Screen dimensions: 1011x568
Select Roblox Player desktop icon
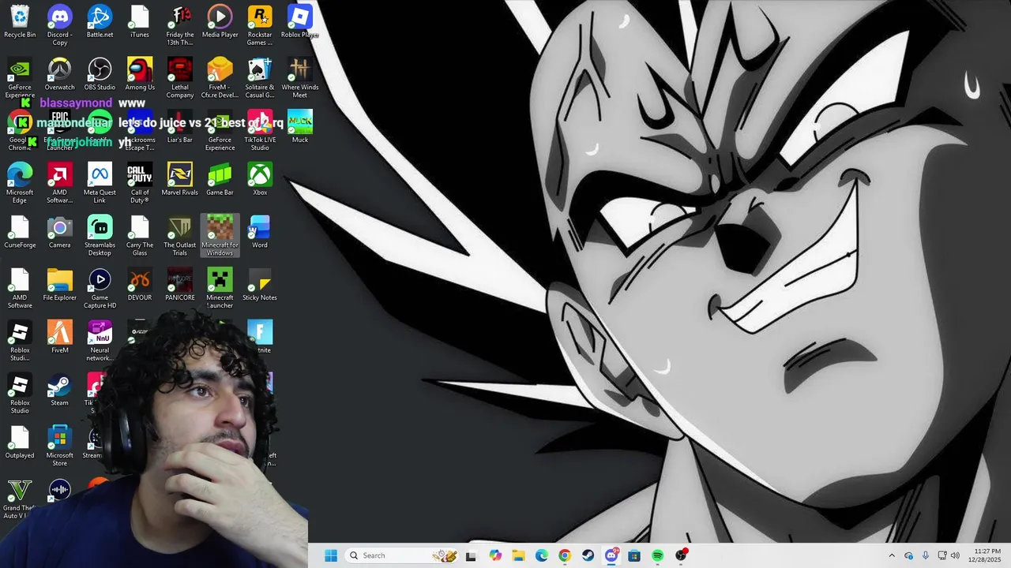coord(299,22)
